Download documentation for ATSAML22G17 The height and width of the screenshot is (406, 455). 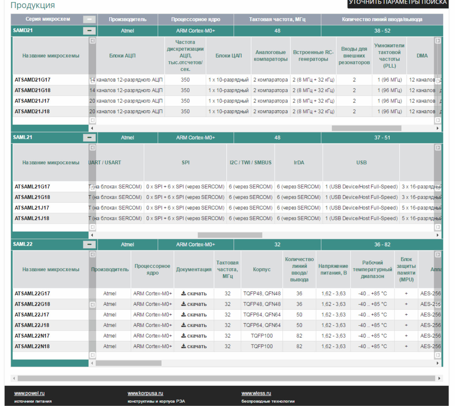click(194, 293)
